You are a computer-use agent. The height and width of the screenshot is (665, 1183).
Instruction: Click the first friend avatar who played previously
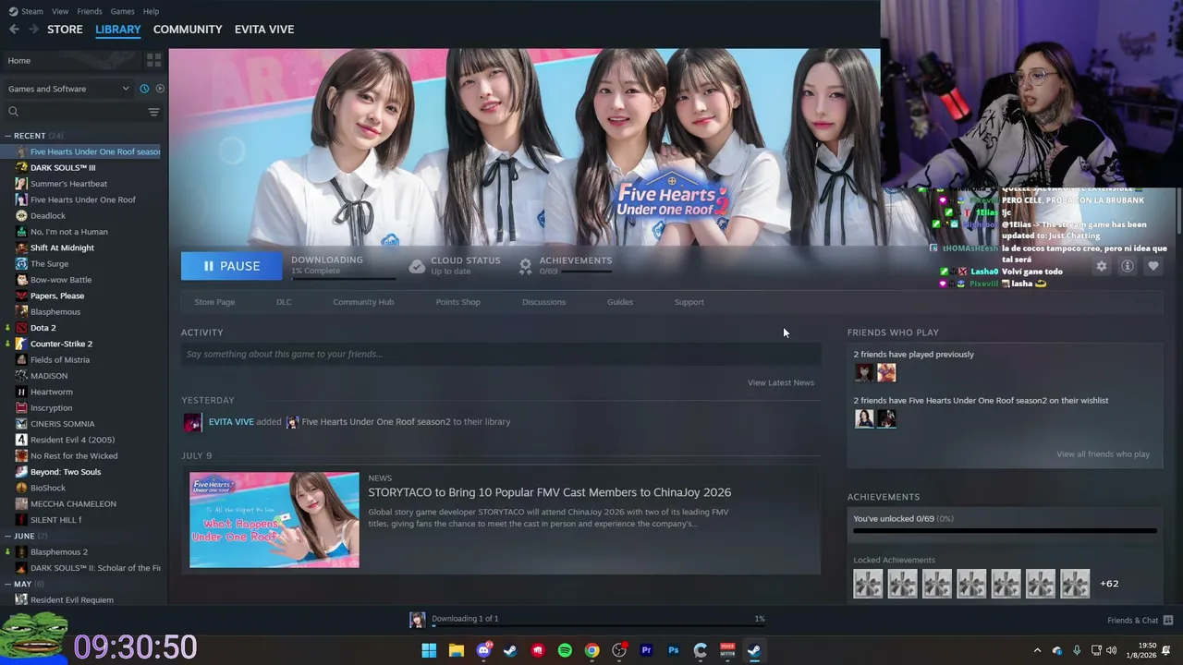pyautogui.click(x=864, y=372)
